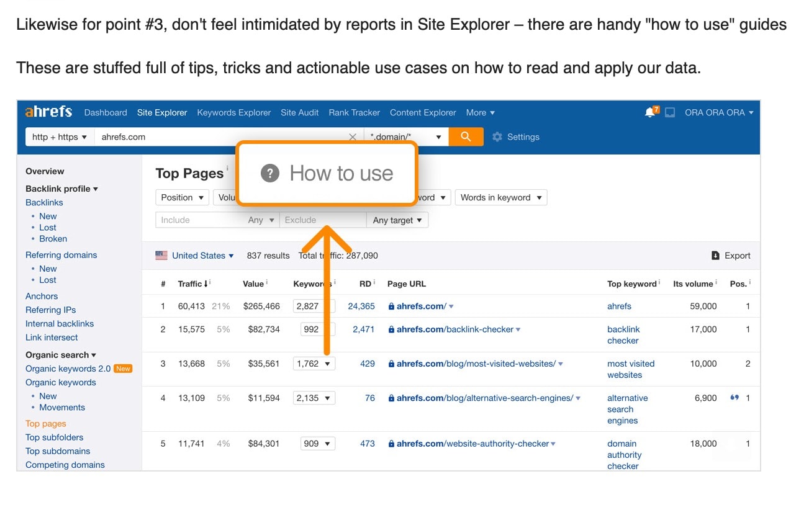
Task: Click in the Include filter field
Action: click(201, 220)
